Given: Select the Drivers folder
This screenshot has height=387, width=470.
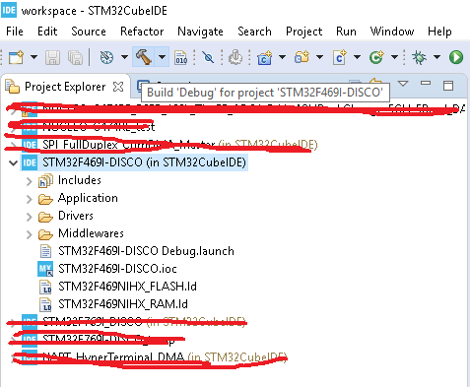Looking at the screenshot, I should click(76, 216).
